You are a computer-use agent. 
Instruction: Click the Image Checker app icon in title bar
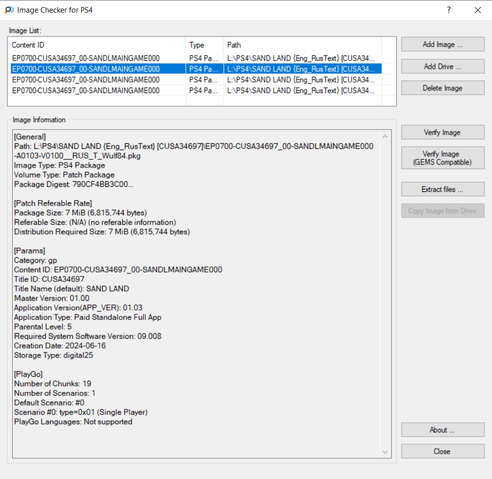click(x=9, y=10)
